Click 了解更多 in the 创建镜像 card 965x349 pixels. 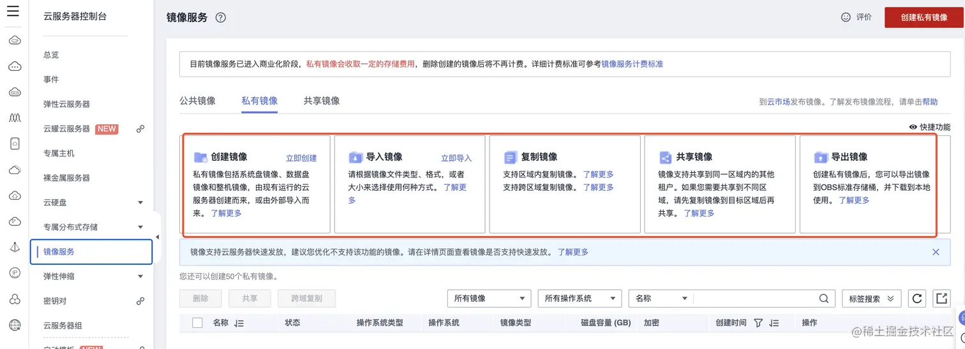[227, 213]
